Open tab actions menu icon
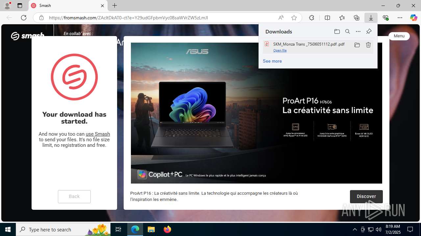This screenshot has height=236, width=421. click(20, 6)
